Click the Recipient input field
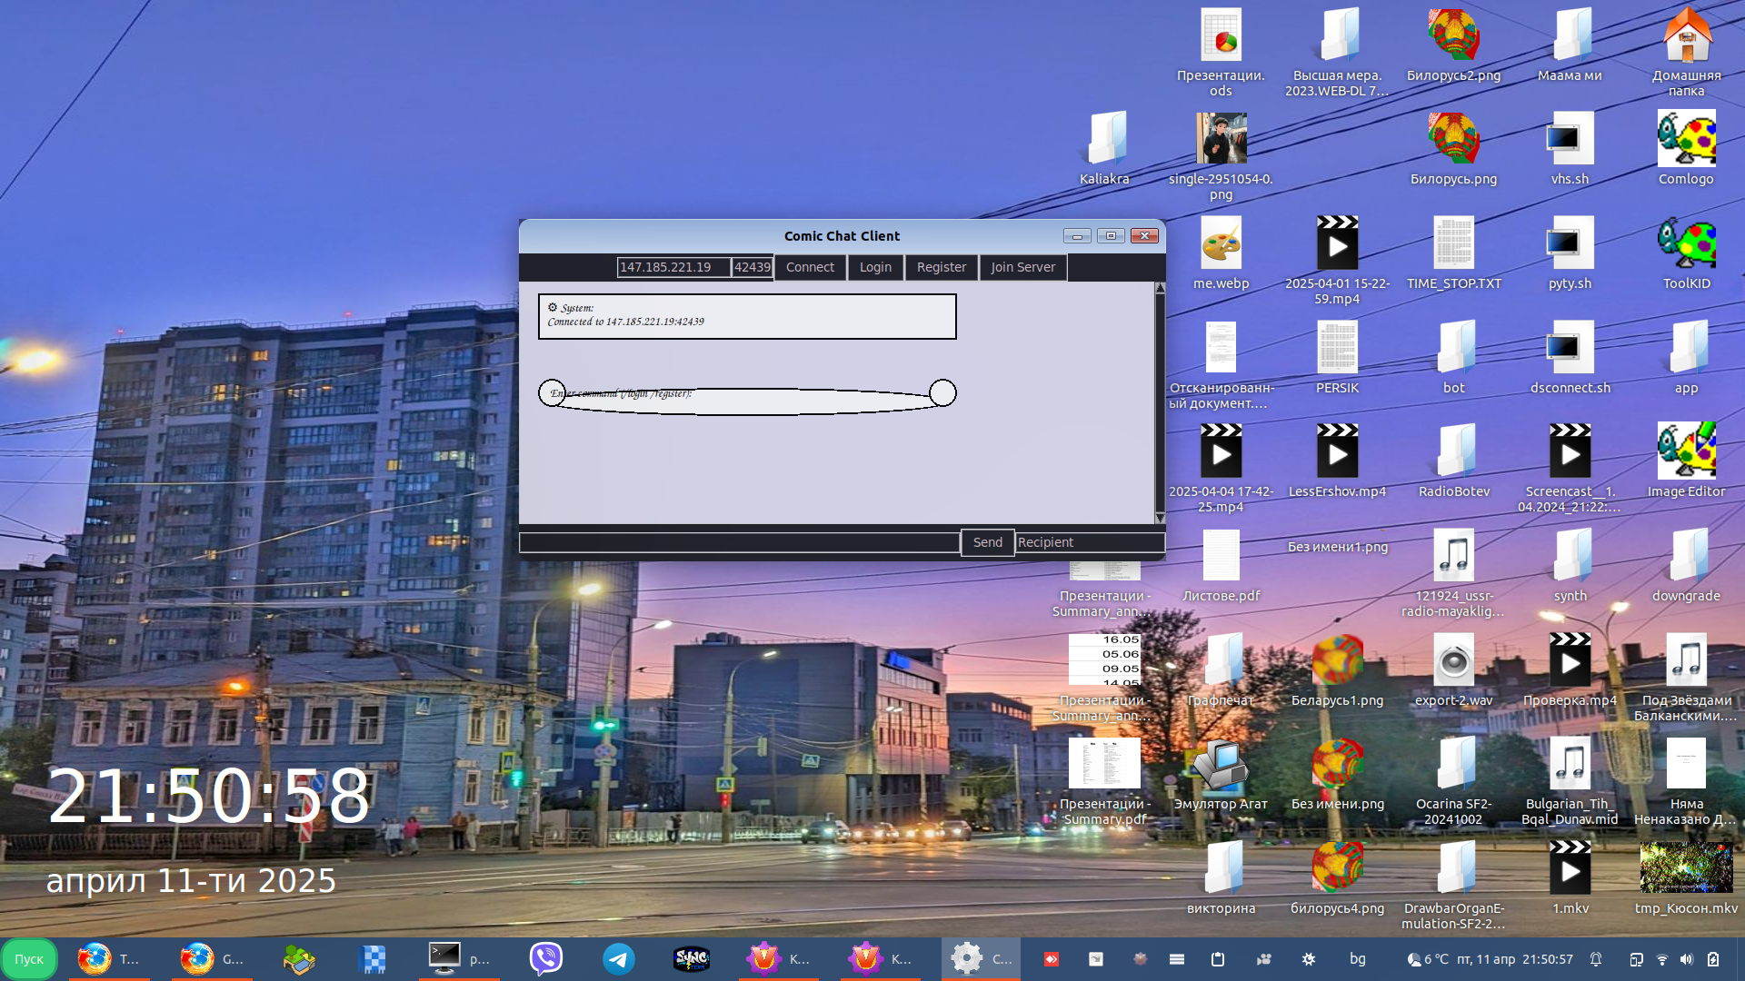Viewport: 1745px width, 981px height. [1089, 542]
